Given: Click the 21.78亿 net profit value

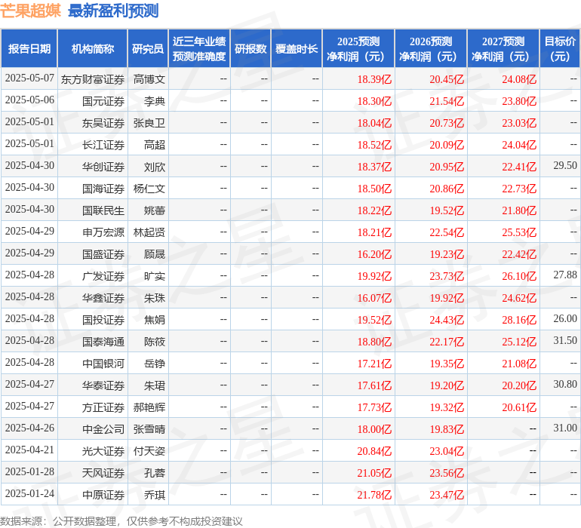Looking at the screenshot, I should point(374,495).
